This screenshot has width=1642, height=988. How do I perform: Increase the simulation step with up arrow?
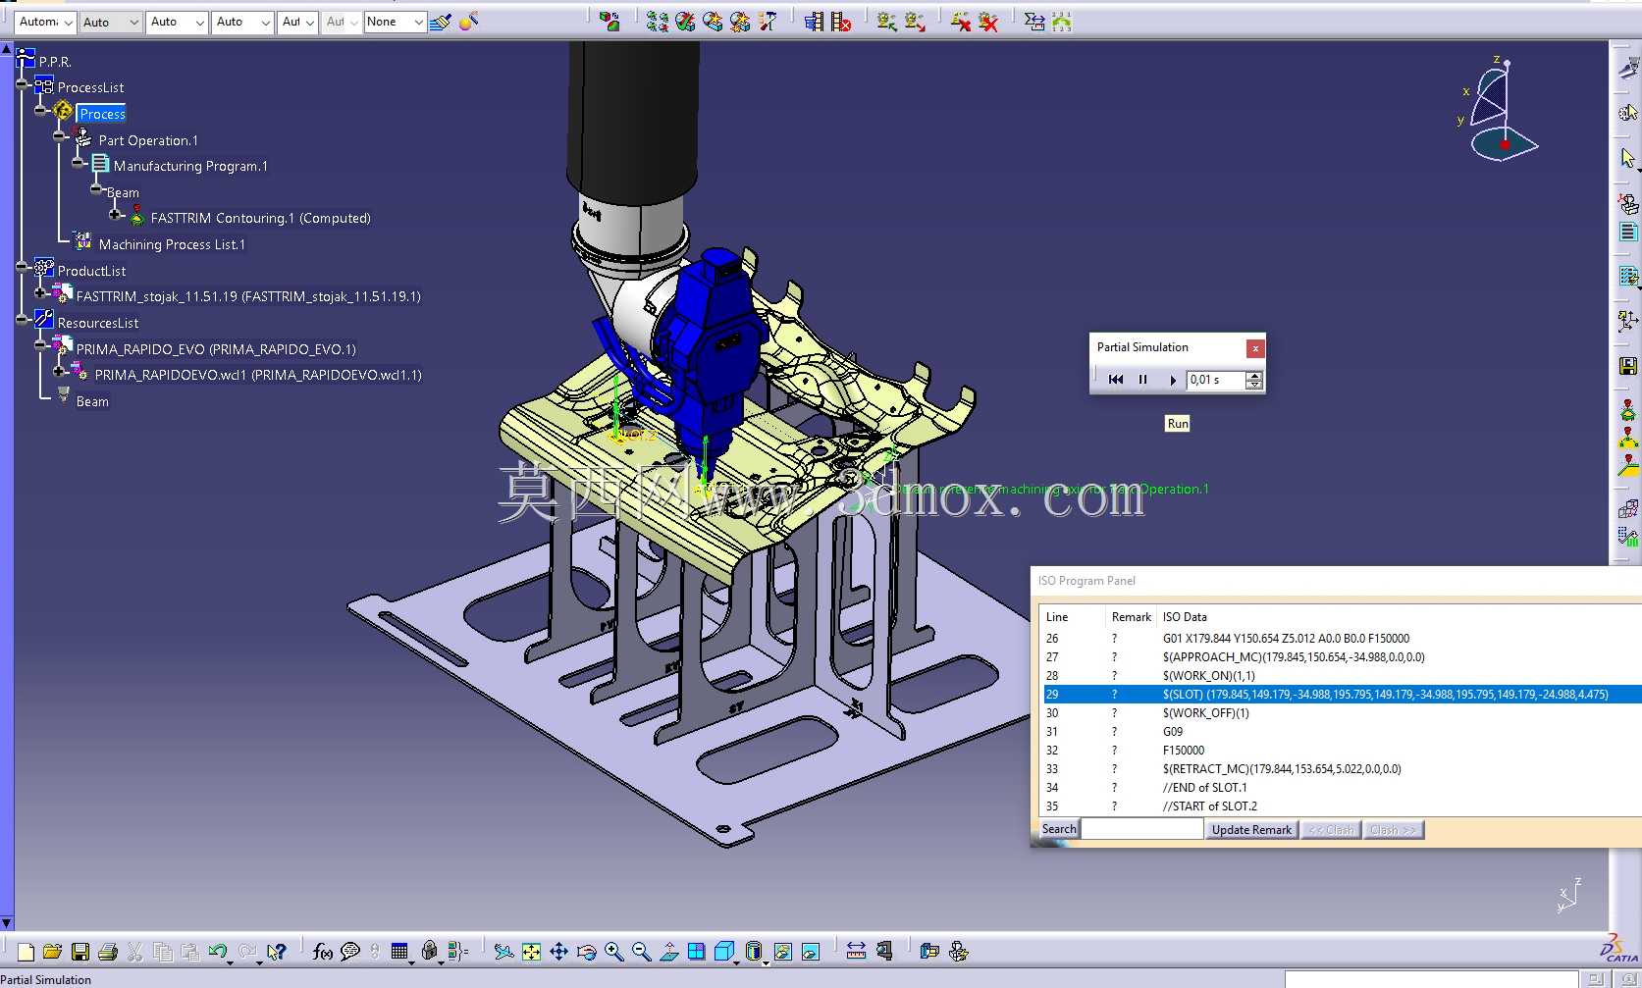pyautogui.click(x=1254, y=375)
